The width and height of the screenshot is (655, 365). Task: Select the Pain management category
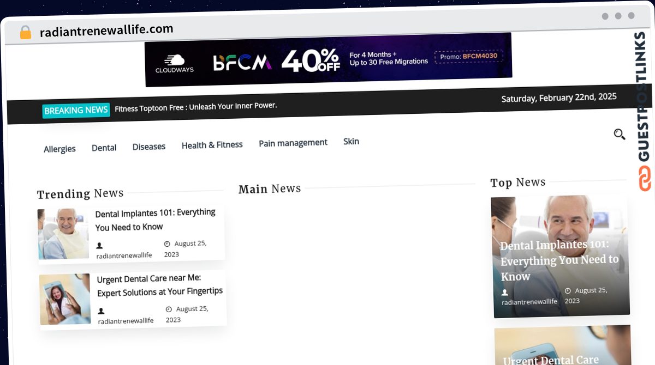click(293, 142)
